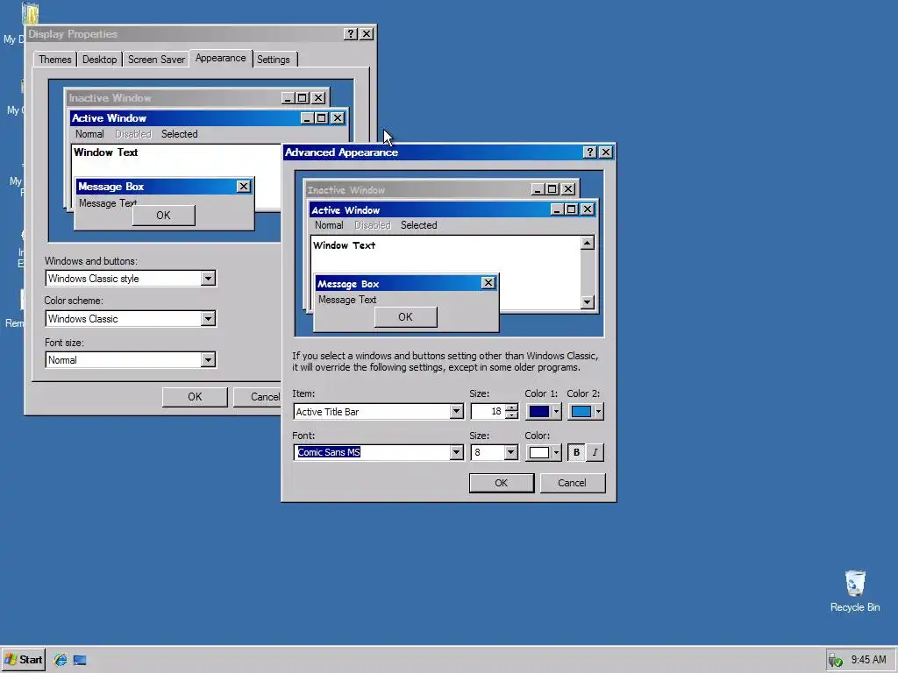Click Normal menu item in Advanced Appearance preview
Viewport: 898px width, 673px height.
point(329,225)
